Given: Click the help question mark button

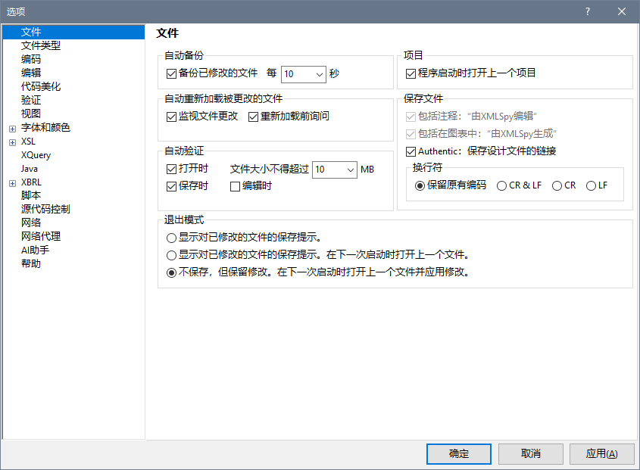Looking at the screenshot, I should pos(587,11).
